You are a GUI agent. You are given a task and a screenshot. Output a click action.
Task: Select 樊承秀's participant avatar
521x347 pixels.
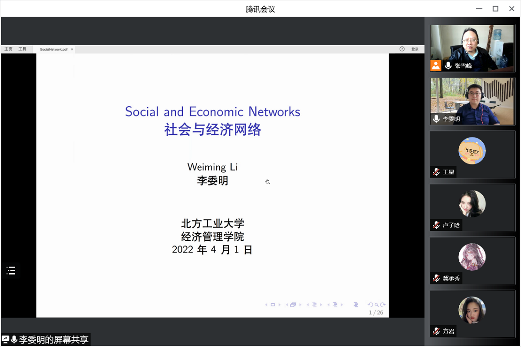[x=472, y=257]
